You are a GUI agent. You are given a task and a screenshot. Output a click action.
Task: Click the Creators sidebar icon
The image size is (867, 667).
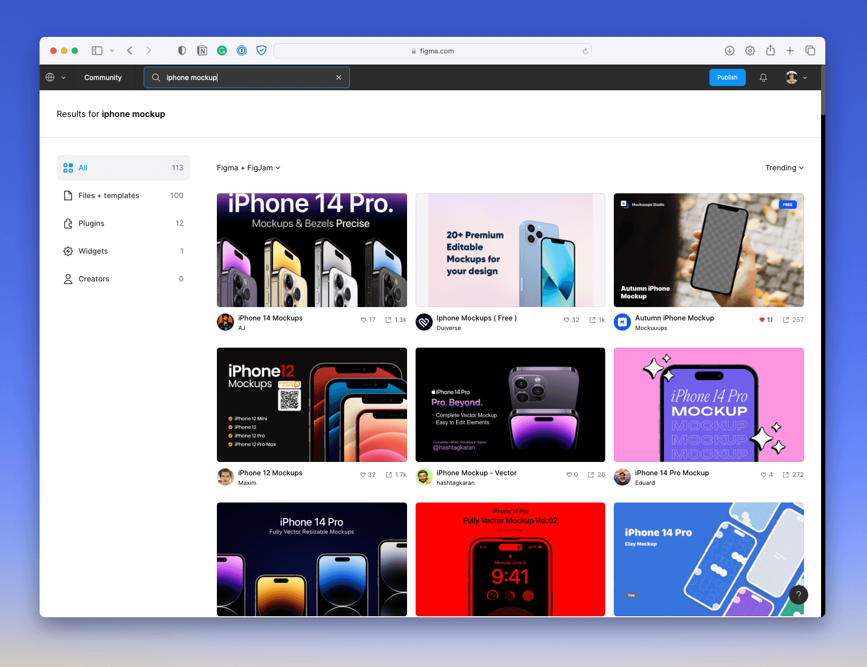coord(68,279)
